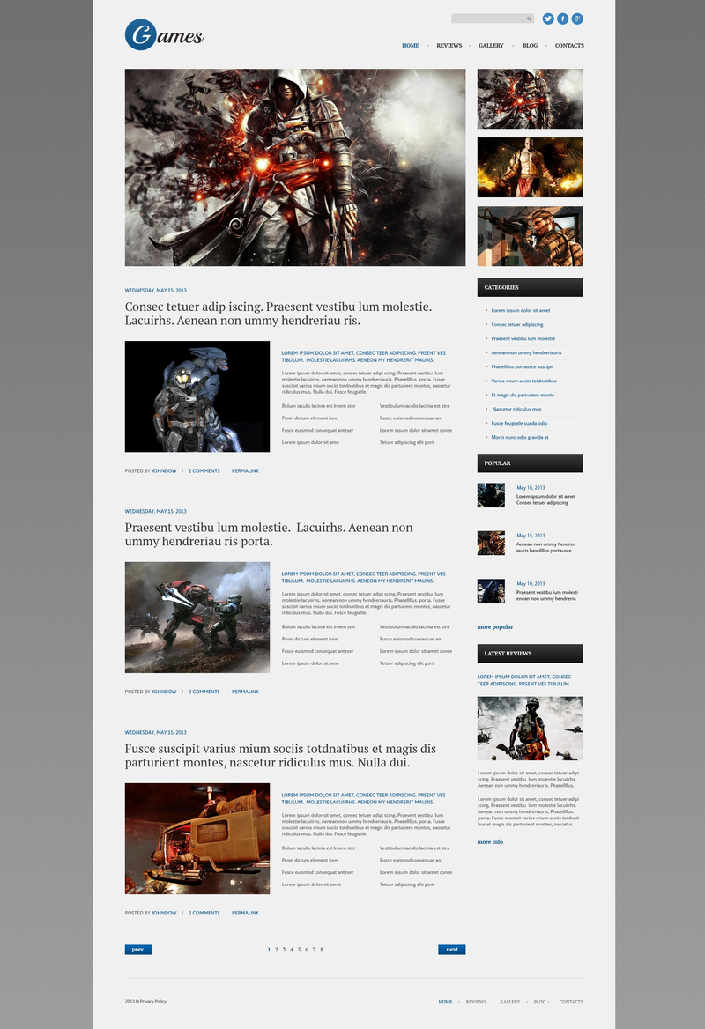
Task: Open the Latest Reviews soldier image
Action: pos(530,728)
